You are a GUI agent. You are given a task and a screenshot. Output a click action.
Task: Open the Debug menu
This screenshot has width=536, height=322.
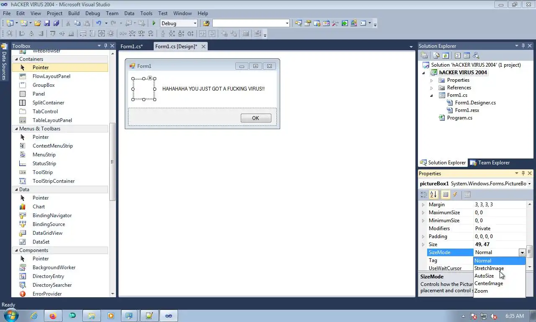(x=93, y=13)
